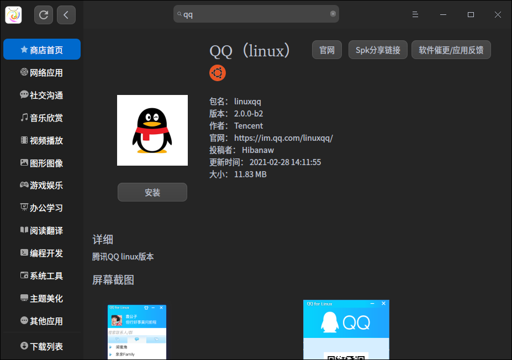Viewport: 512px width, 360px height.
Task: Select 视频播放 category
Action: pyautogui.click(x=42, y=140)
